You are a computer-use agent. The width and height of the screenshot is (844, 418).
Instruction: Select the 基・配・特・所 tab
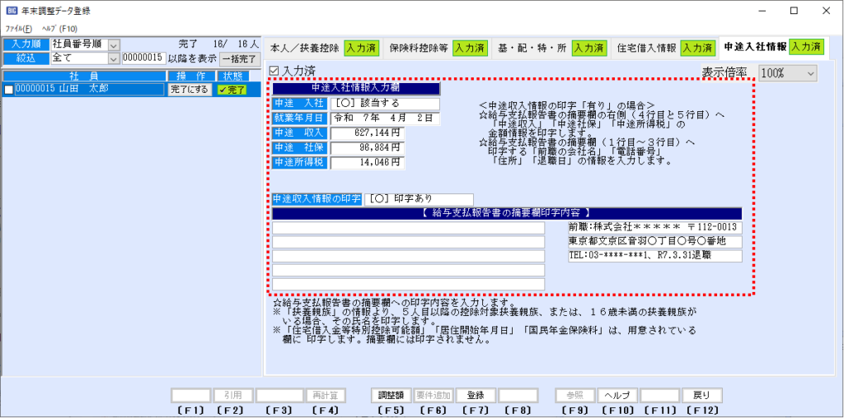point(532,48)
